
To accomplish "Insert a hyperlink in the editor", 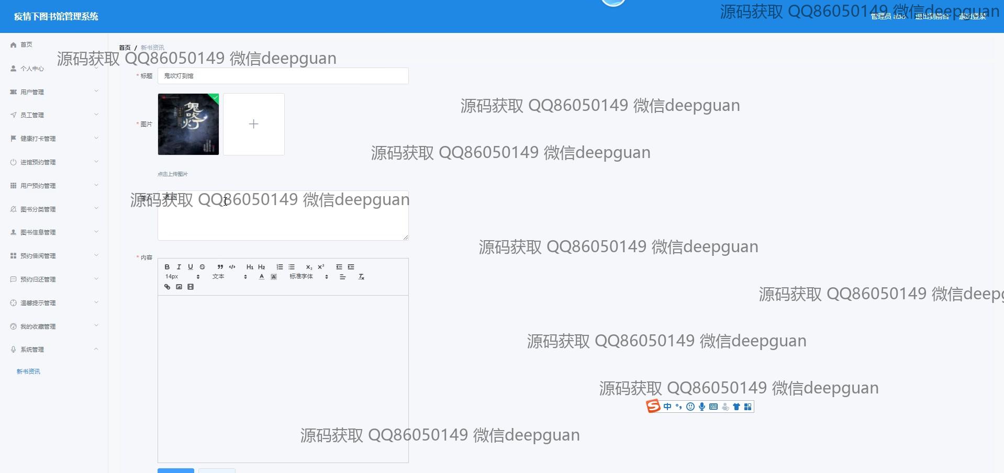I will point(167,287).
